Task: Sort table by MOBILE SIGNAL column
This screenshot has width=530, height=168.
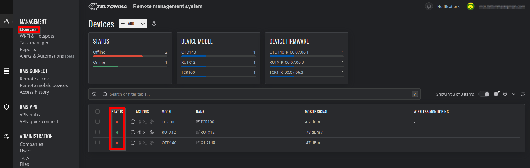Action: click(316, 112)
